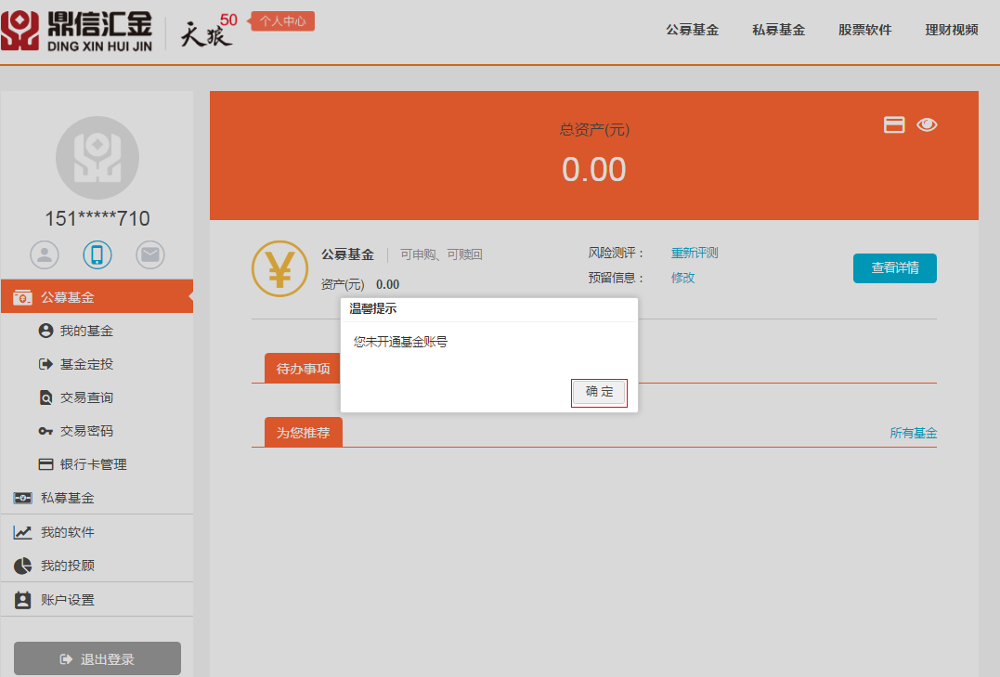
Task: Click the 退出登录 logout button
Action: pyautogui.click(x=97, y=658)
